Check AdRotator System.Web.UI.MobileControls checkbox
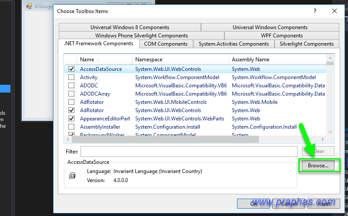Screen dimensions: 348x216 point(71,102)
